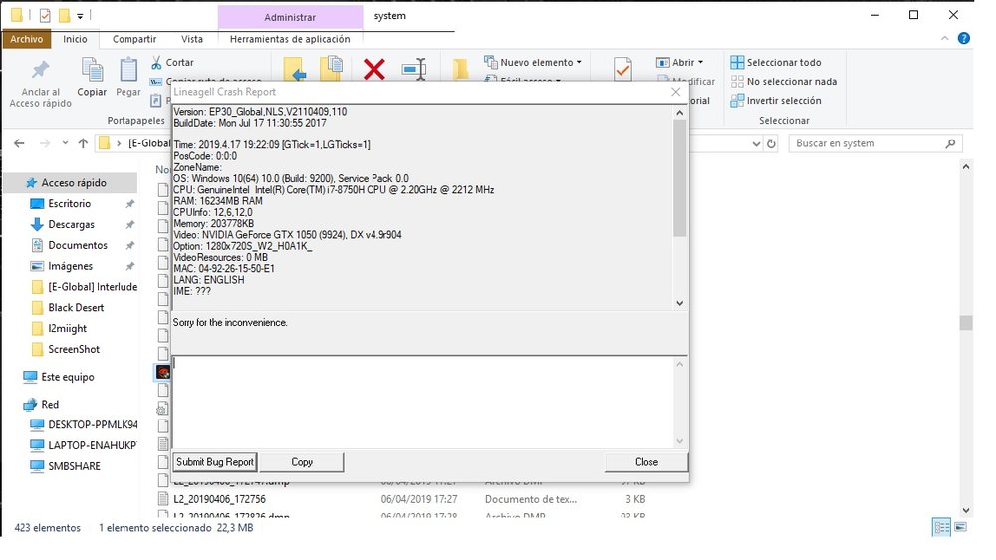Click Anclar al Acceso rápido pin icon

[41, 70]
